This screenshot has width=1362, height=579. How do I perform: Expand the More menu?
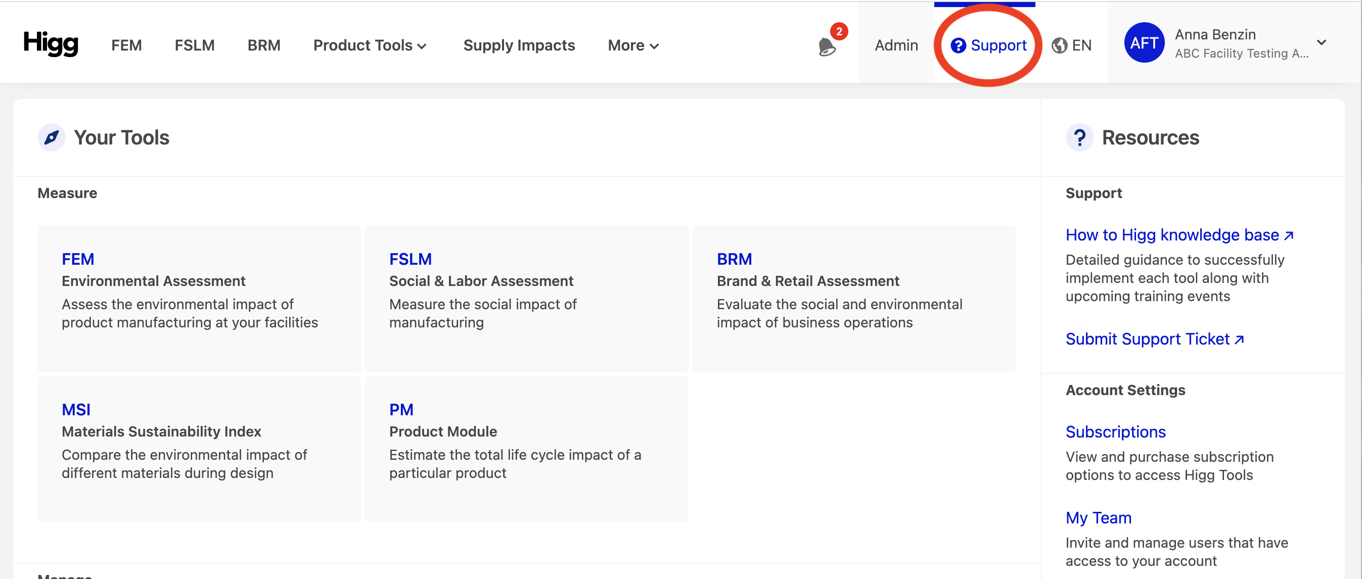click(633, 45)
